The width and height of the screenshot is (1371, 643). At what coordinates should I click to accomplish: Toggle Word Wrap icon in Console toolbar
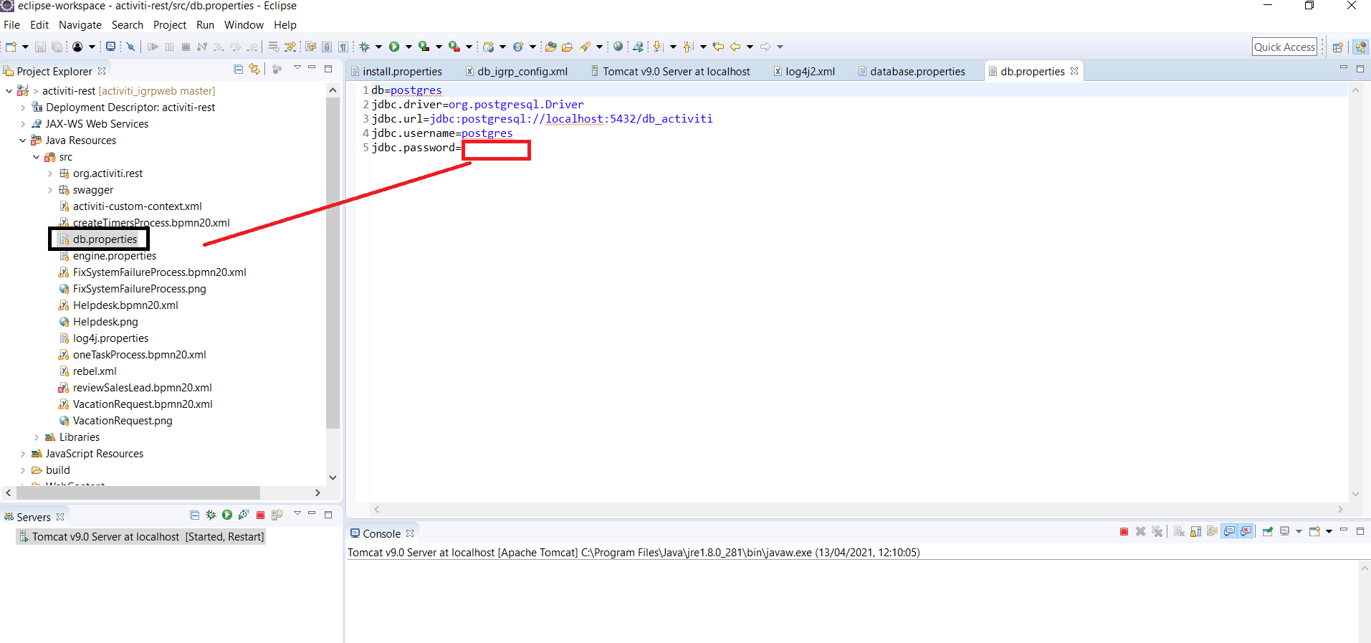tap(1213, 532)
